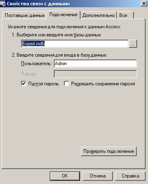Click the database name field containing Борей.mdb

[x=75, y=44]
